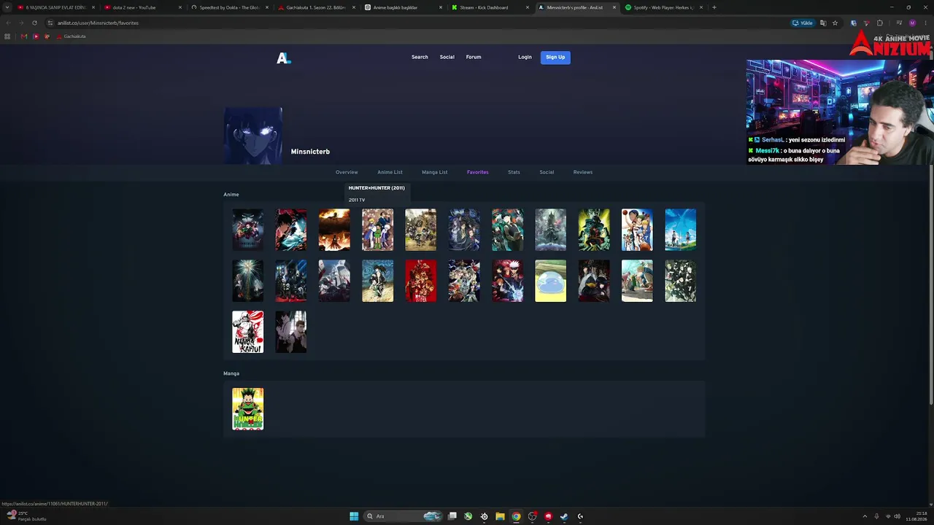Show hidden system tray icons
The height and width of the screenshot is (525, 934).
click(865, 516)
